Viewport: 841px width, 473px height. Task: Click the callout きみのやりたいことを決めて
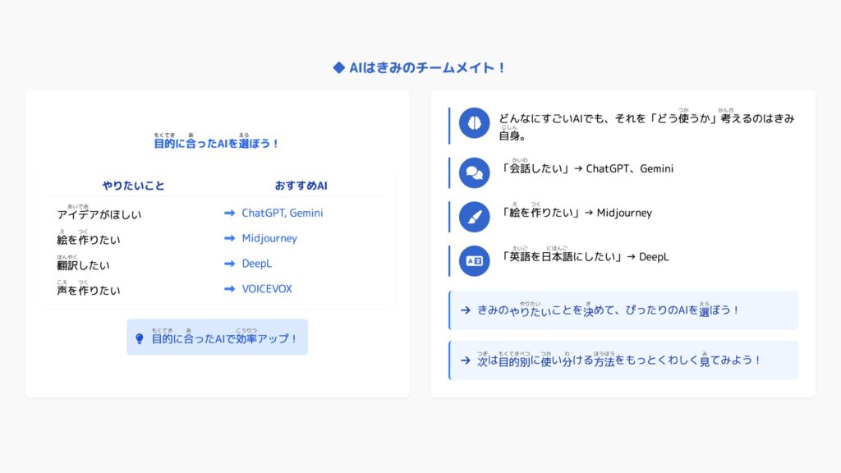(x=623, y=310)
